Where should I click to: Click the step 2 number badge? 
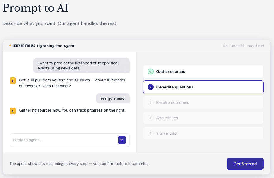click(x=151, y=87)
